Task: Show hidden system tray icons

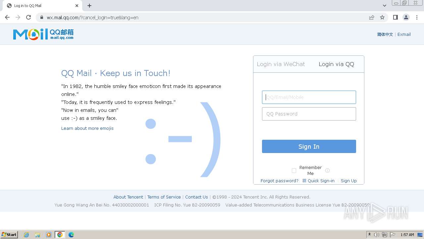Action: 369,235
